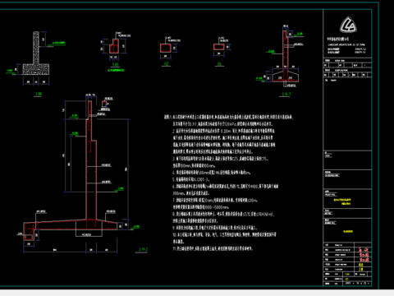Click the small red rectangular ring beam section
The width and height of the screenshot is (394, 296).
(x=218, y=47)
